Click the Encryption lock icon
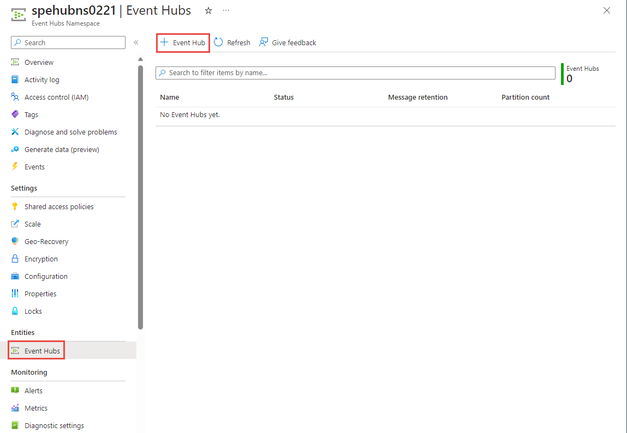 coord(15,259)
